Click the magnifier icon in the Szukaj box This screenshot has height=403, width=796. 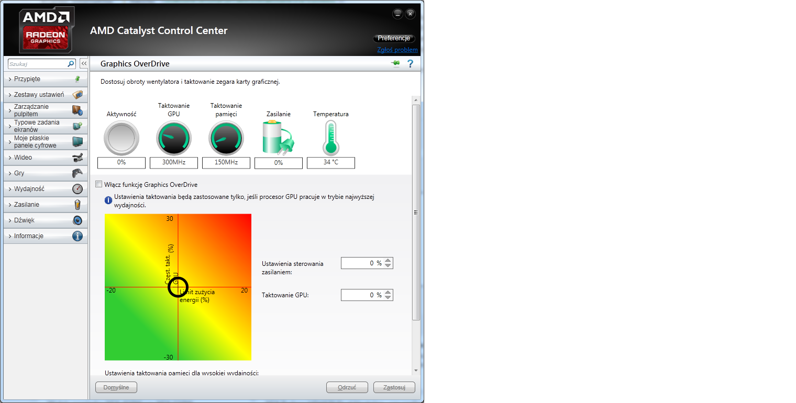[x=71, y=64]
